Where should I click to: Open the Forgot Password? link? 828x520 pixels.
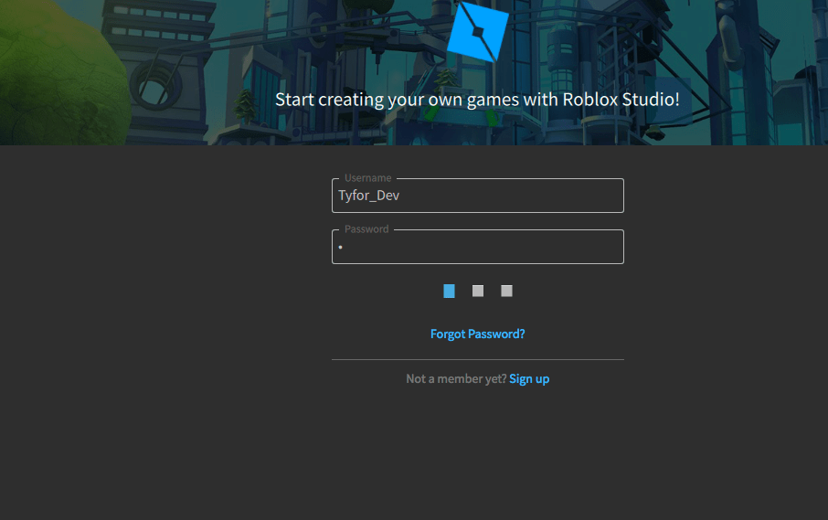[x=477, y=334]
